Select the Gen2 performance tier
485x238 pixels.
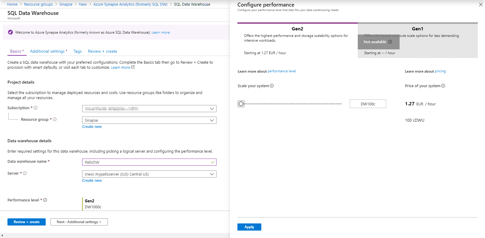pyautogui.click(x=297, y=40)
